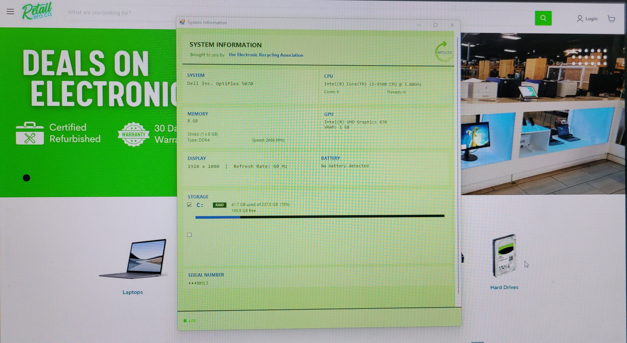This screenshot has width=627, height=343.
Task: Click the era.ca recycling logo in window
Action: pos(444,51)
